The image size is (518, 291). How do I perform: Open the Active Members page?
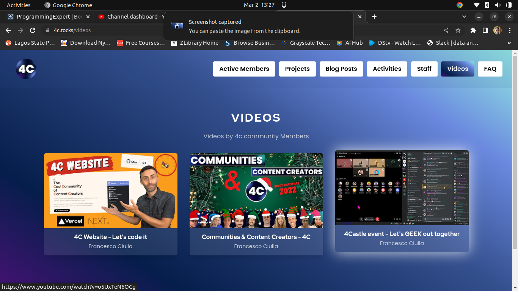pos(244,69)
